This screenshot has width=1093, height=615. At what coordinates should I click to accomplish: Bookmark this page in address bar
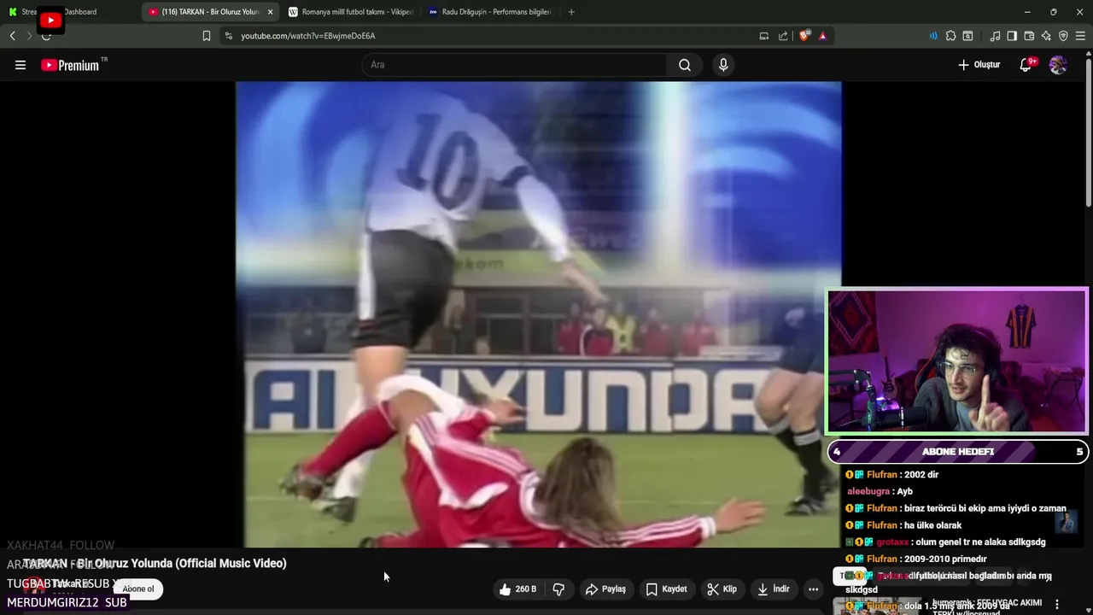click(x=207, y=36)
